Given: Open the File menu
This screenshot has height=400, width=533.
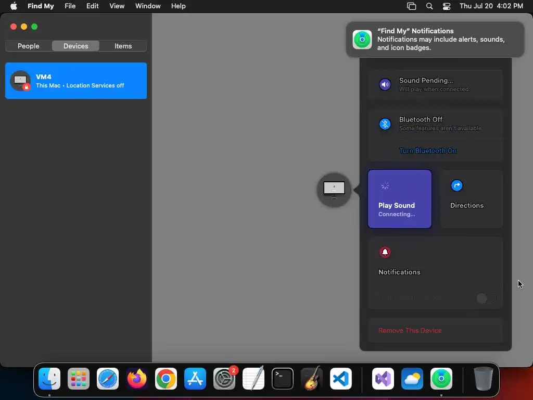Looking at the screenshot, I should pyautogui.click(x=70, y=6).
